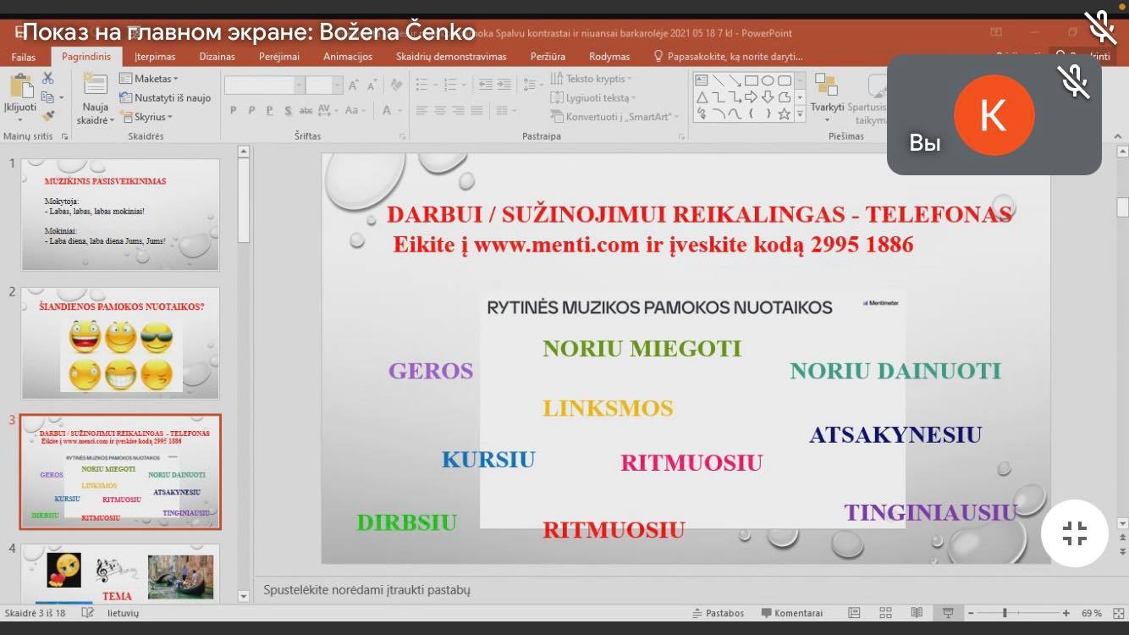Toggle text shadow S button

point(288,111)
